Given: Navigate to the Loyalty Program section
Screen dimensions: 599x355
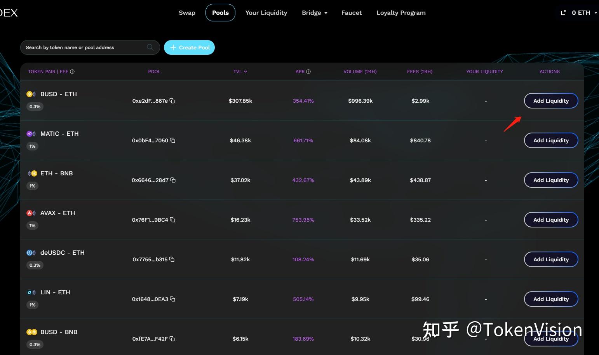Looking at the screenshot, I should (401, 12).
